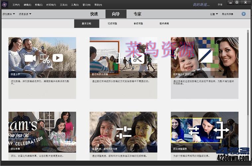Viewport: 252px width, 166px height.
Task: Click the 导出和共享 button
Action: 228,14
